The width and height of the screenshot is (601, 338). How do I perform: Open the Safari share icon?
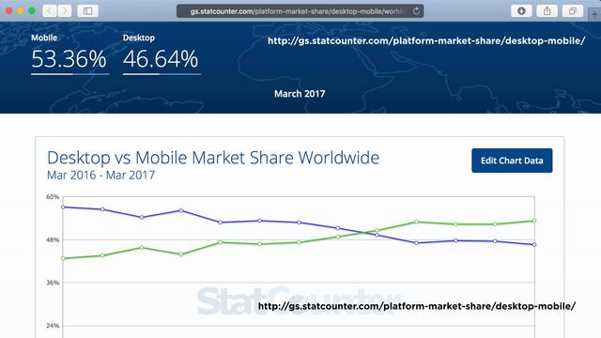pyautogui.click(x=547, y=10)
